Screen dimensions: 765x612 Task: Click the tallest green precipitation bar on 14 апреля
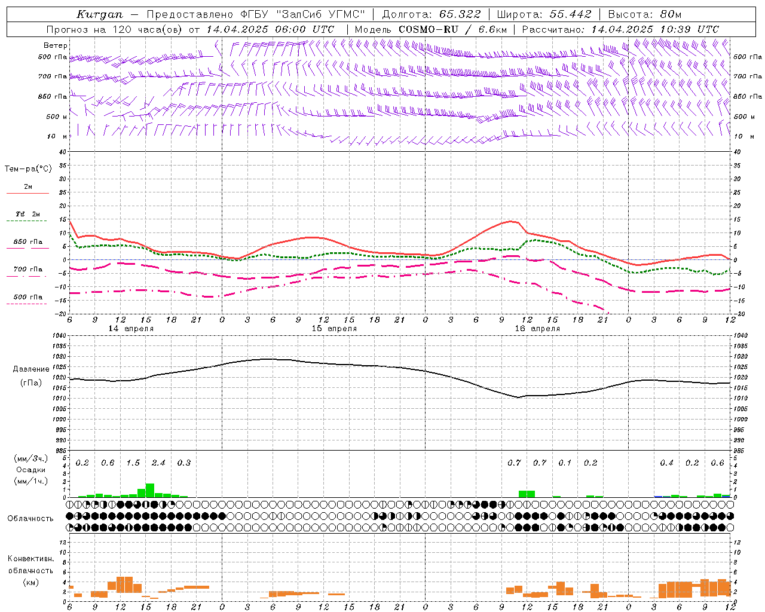[x=150, y=490]
